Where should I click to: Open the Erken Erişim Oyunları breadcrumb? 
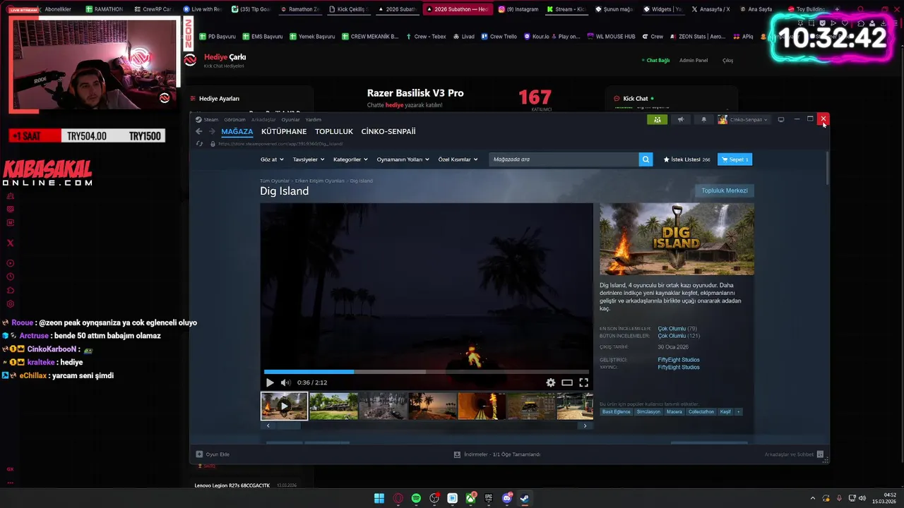(x=319, y=181)
